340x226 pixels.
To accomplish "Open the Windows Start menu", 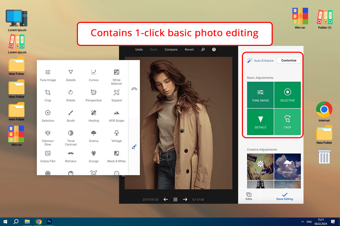I will (x=5, y=221).
